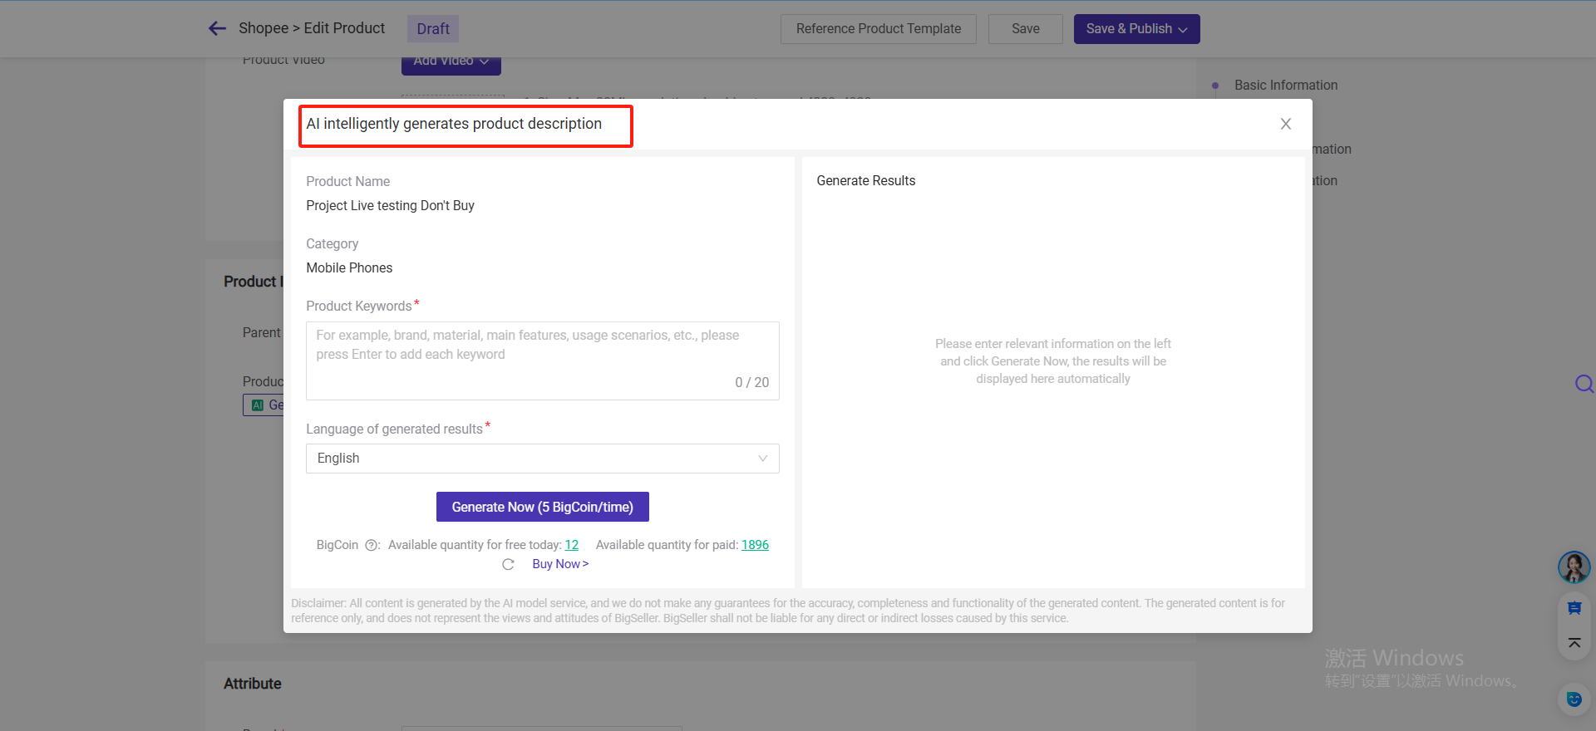Click the blue feedback message icon
Viewport: 1596px width, 731px height.
pos(1574,608)
